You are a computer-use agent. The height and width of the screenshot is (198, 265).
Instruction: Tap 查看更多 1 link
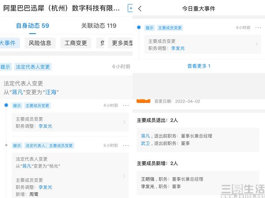pos(199,66)
